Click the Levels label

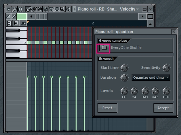(x=106, y=91)
